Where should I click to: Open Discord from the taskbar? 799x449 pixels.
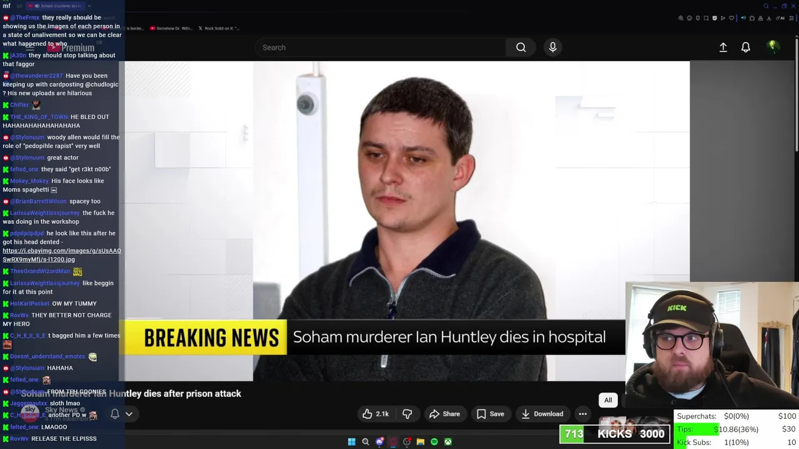click(379, 442)
